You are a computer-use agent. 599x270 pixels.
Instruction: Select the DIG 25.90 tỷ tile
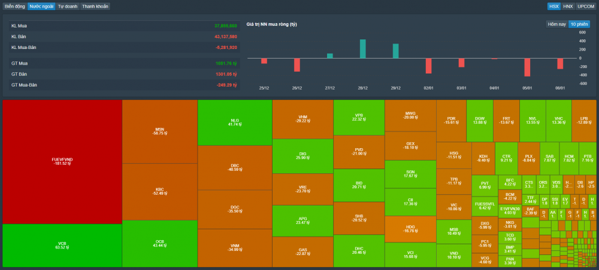pyautogui.click(x=303, y=156)
